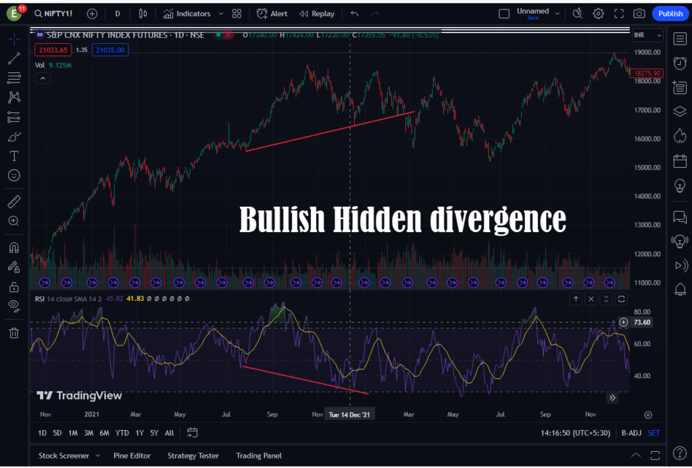Expand the Stock Screener dropdown arrow
Viewport: 692px width, 468px height.
tap(97, 456)
